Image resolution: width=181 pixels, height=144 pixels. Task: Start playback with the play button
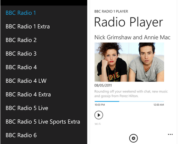pyautogui.click(x=99, y=115)
